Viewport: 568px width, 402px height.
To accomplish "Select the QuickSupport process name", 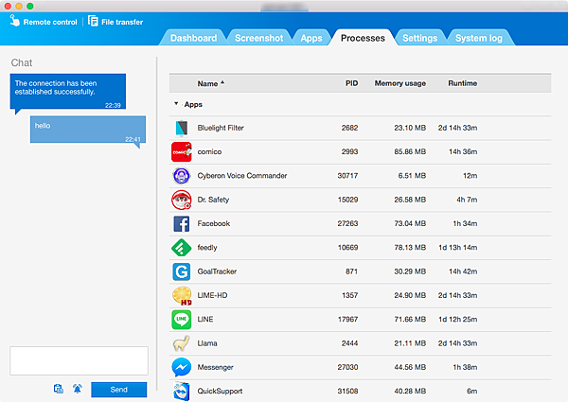I will (220, 392).
